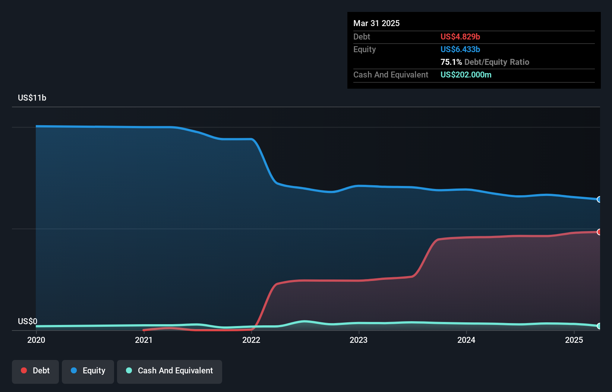The height and width of the screenshot is (392, 612).
Task: Click the Mar 31 2025 tooltip date
Action: (x=376, y=23)
